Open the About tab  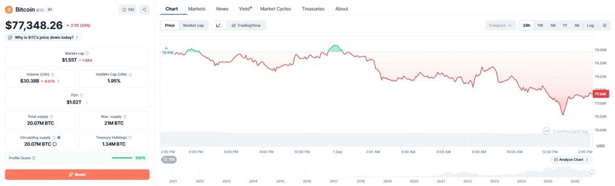pyautogui.click(x=341, y=9)
